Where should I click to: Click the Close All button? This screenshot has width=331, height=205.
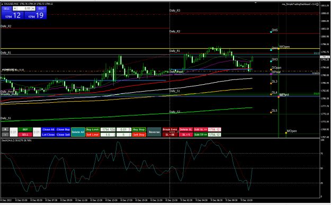point(48,129)
